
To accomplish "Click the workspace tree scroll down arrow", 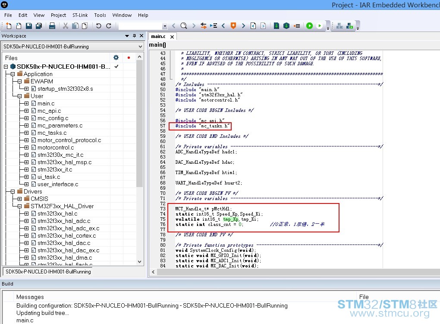I will [x=139, y=262].
